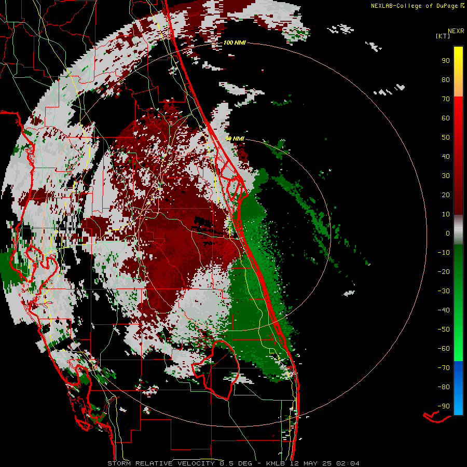Image resolution: width=467 pixels, height=467 pixels.
Task: Pick the gray zero-velocity segment of the color bar
Action: (458, 230)
